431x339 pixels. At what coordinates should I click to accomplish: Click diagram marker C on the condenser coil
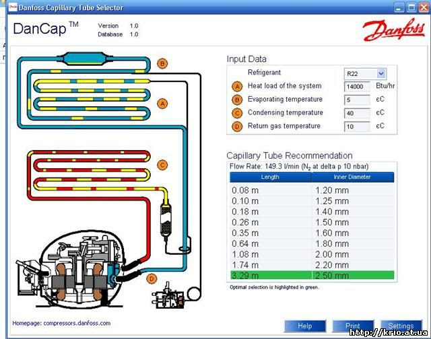(x=162, y=165)
